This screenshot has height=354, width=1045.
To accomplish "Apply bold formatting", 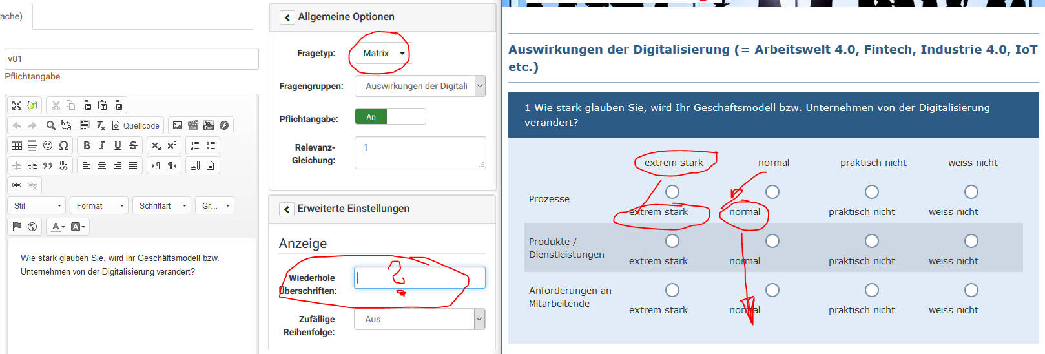I will pos(87,145).
